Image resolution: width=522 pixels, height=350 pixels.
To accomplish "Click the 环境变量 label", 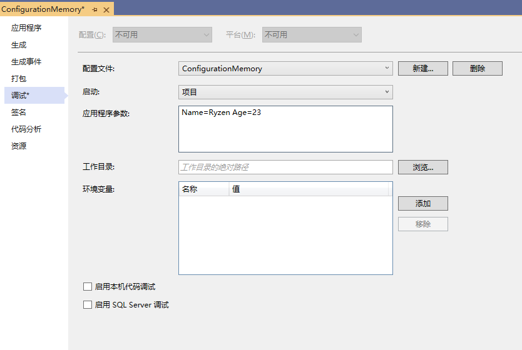I will click(98, 189).
